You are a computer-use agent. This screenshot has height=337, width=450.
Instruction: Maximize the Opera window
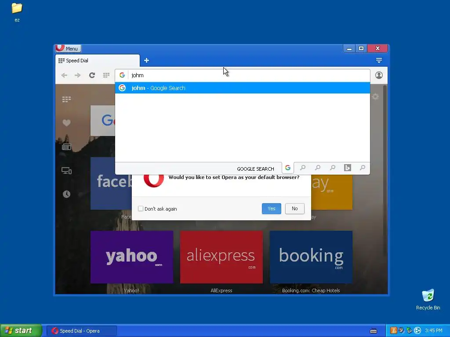coord(361,48)
